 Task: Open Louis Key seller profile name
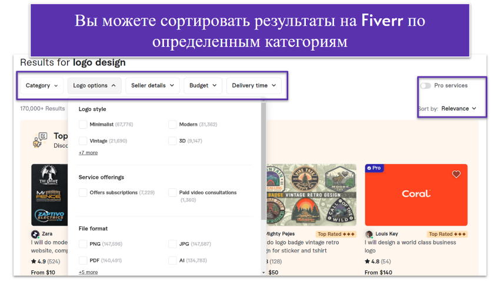[386, 234]
